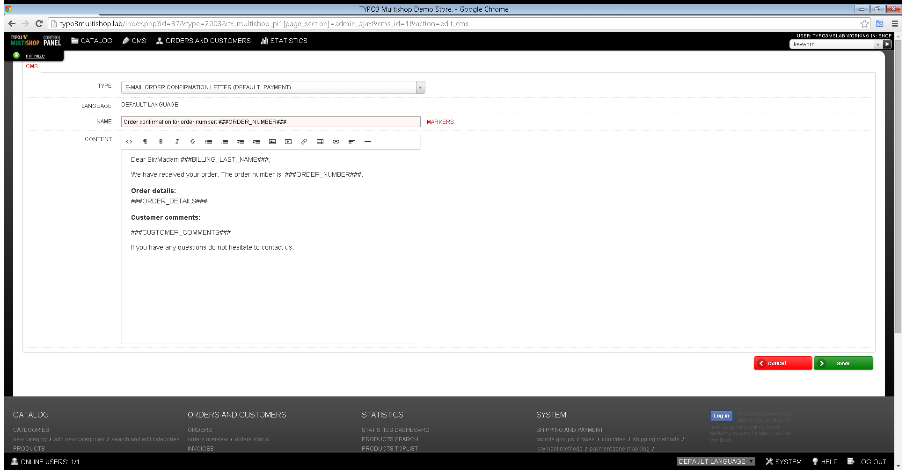The width and height of the screenshot is (906, 474).
Task: Insert a bulleted list
Action: point(209,141)
